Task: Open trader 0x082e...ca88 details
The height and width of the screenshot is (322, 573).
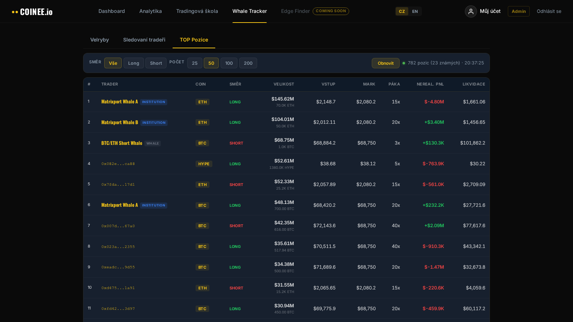Action: click(x=118, y=164)
